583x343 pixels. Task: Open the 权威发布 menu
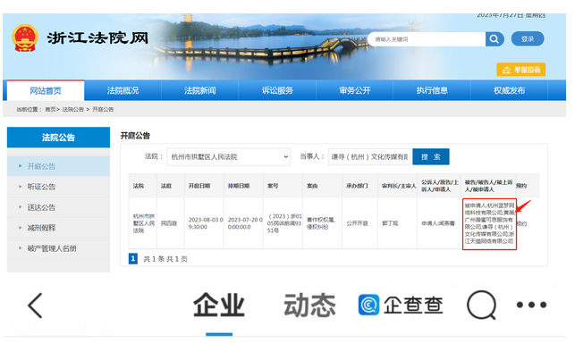(510, 90)
